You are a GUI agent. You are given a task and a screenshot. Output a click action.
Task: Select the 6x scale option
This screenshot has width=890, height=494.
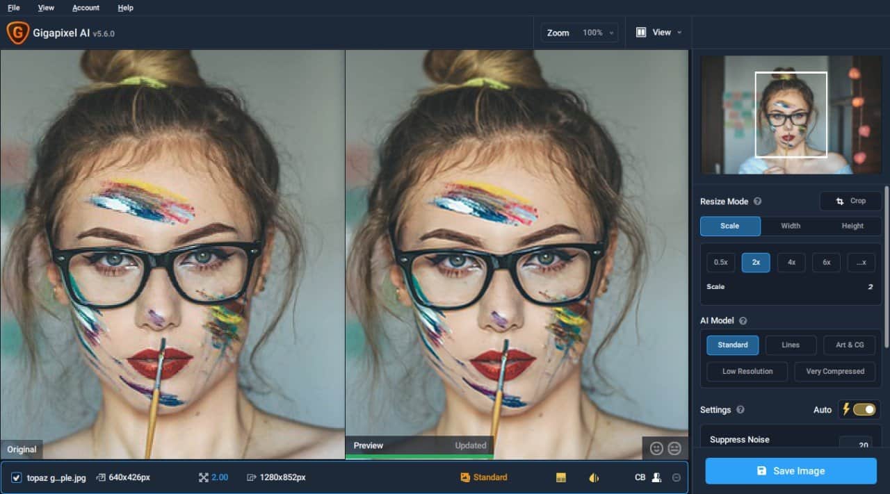point(826,262)
